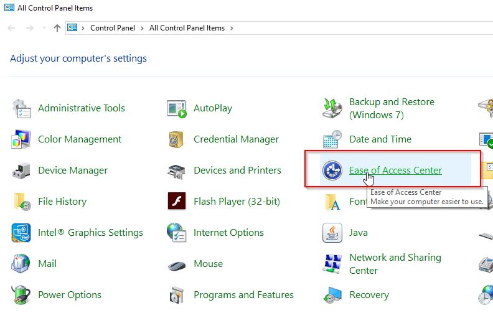Open the Mail icon
The image size is (493, 313).
(21, 263)
